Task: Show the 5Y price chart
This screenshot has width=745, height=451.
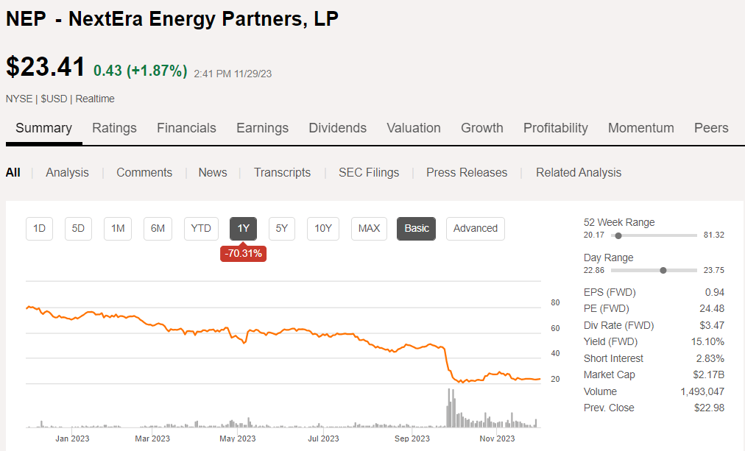Action: pyautogui.click(x=281, y=228)
